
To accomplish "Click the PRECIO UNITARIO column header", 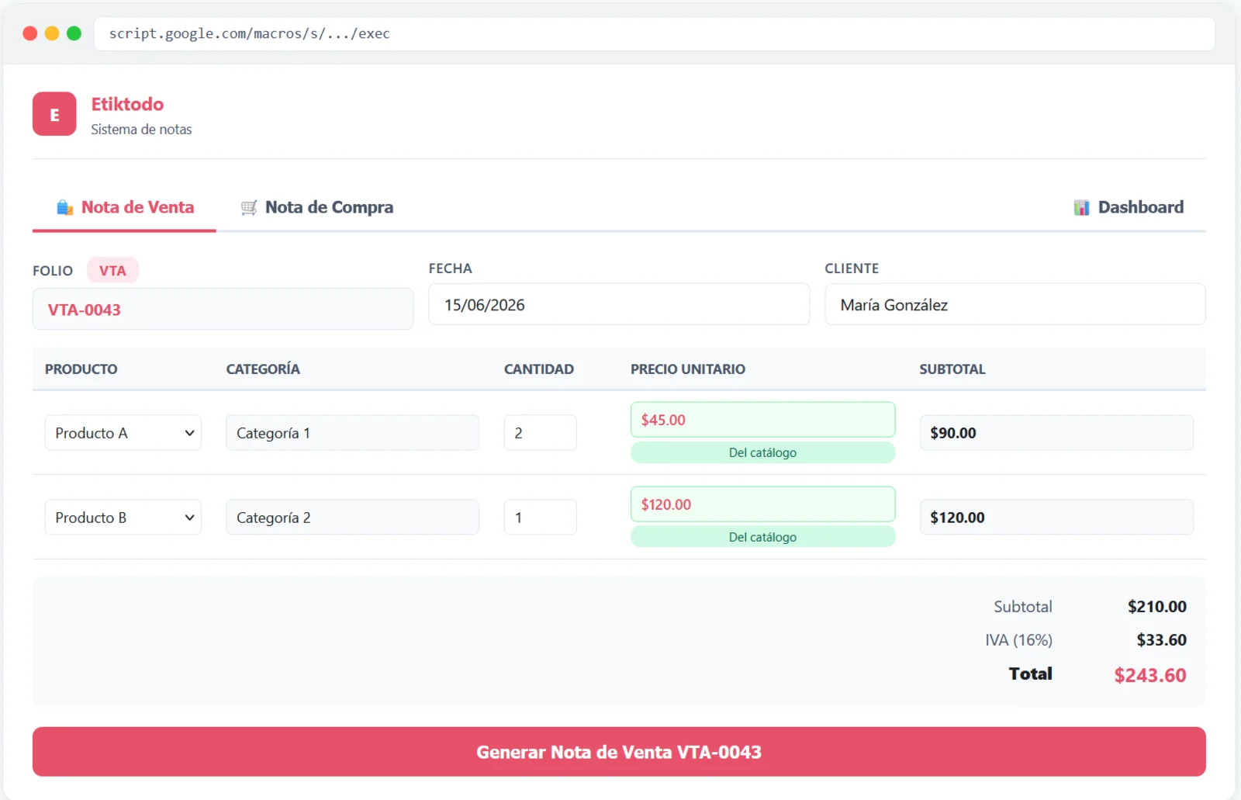I will tap(688, 369).
